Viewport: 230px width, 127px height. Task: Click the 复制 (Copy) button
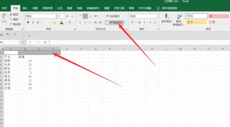click(x=14, y=19)
